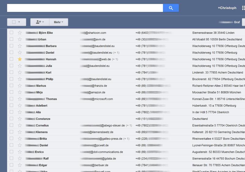Viewport: 245px width, 172px height.
Task: Star the Björn Eike contact
Action: (20, 33)
